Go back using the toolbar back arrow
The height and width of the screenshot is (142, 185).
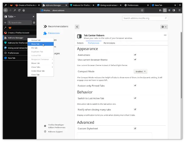6,10
